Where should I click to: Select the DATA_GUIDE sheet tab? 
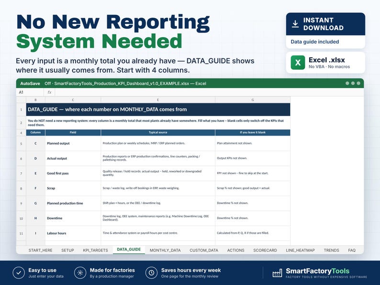129,250
